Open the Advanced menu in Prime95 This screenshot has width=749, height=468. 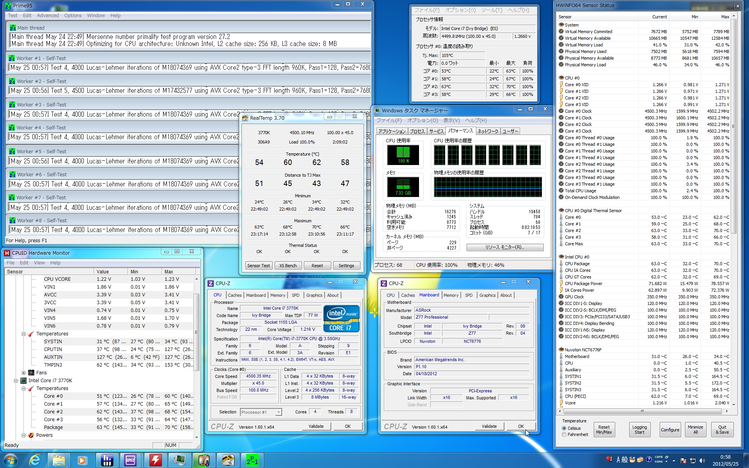[48, 16]
